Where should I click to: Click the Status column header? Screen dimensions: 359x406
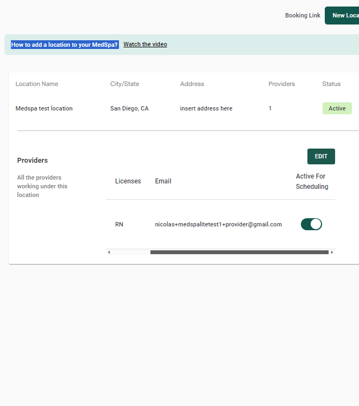coord(331,84)
